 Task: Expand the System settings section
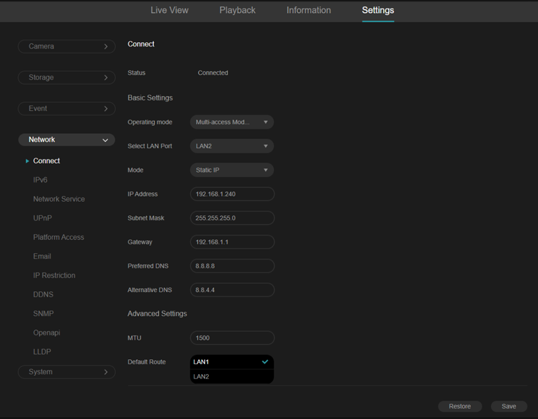(67, 372)
